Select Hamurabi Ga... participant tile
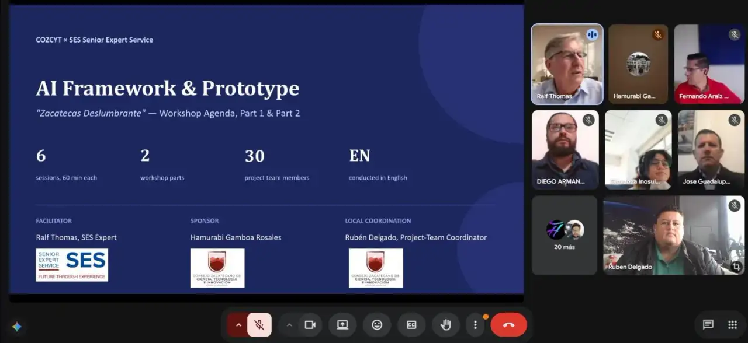Screen dimensions: 748x343 [638, 64]
